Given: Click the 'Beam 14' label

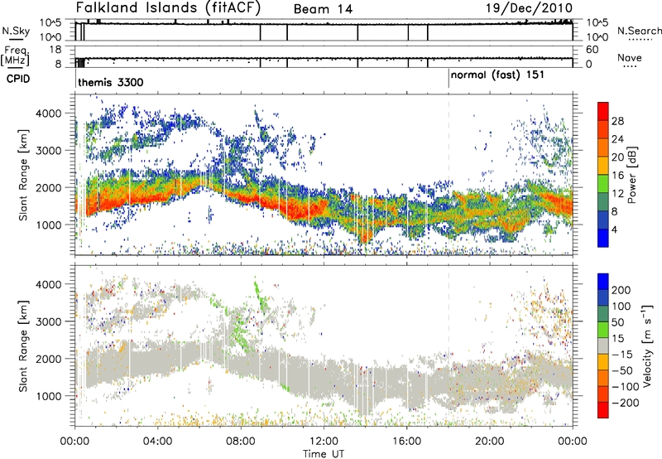Looking at the screenshot, I should tap(323, 9).
